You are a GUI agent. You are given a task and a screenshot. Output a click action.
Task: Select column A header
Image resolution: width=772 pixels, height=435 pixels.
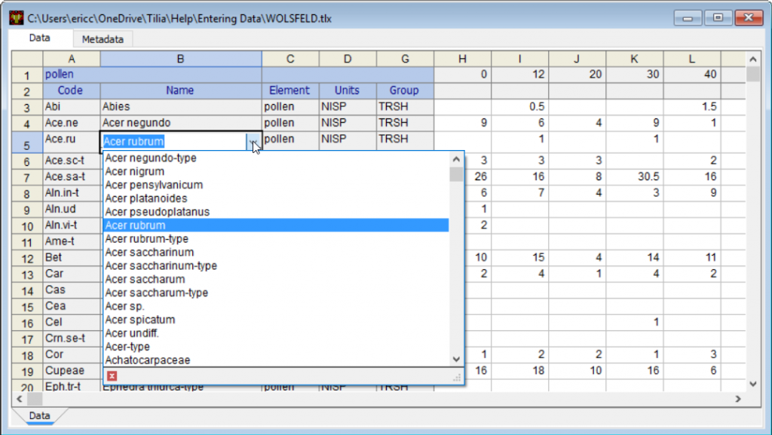72,59
